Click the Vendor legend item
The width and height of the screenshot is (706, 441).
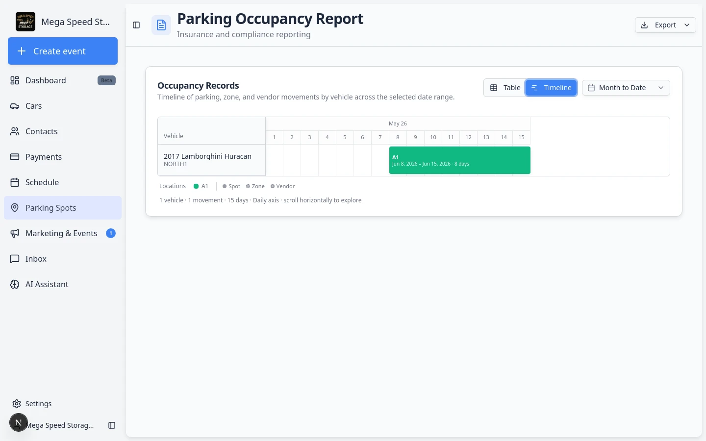click(283, 186)
